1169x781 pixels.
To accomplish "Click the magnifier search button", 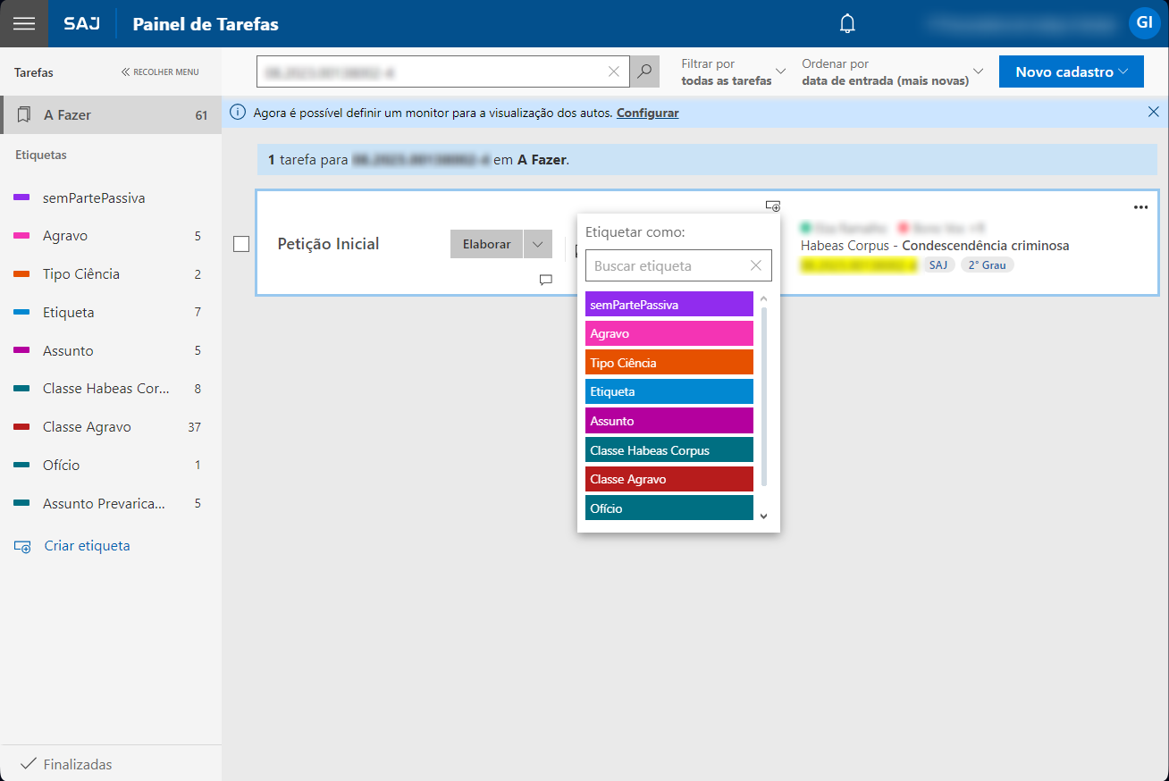I will click(643, 71).
